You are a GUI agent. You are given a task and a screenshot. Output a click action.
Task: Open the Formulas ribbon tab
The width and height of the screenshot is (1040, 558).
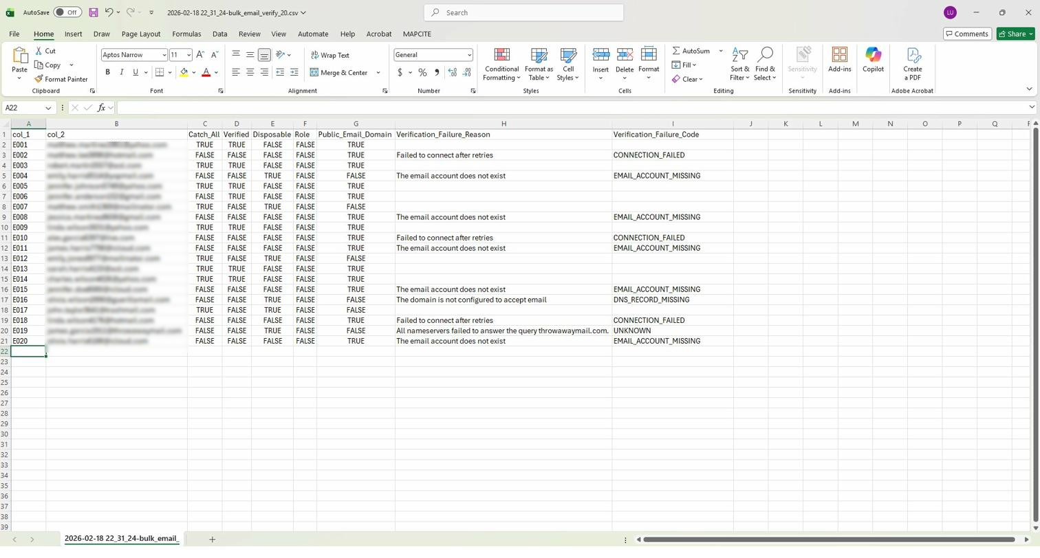click(x=186, y=34)
